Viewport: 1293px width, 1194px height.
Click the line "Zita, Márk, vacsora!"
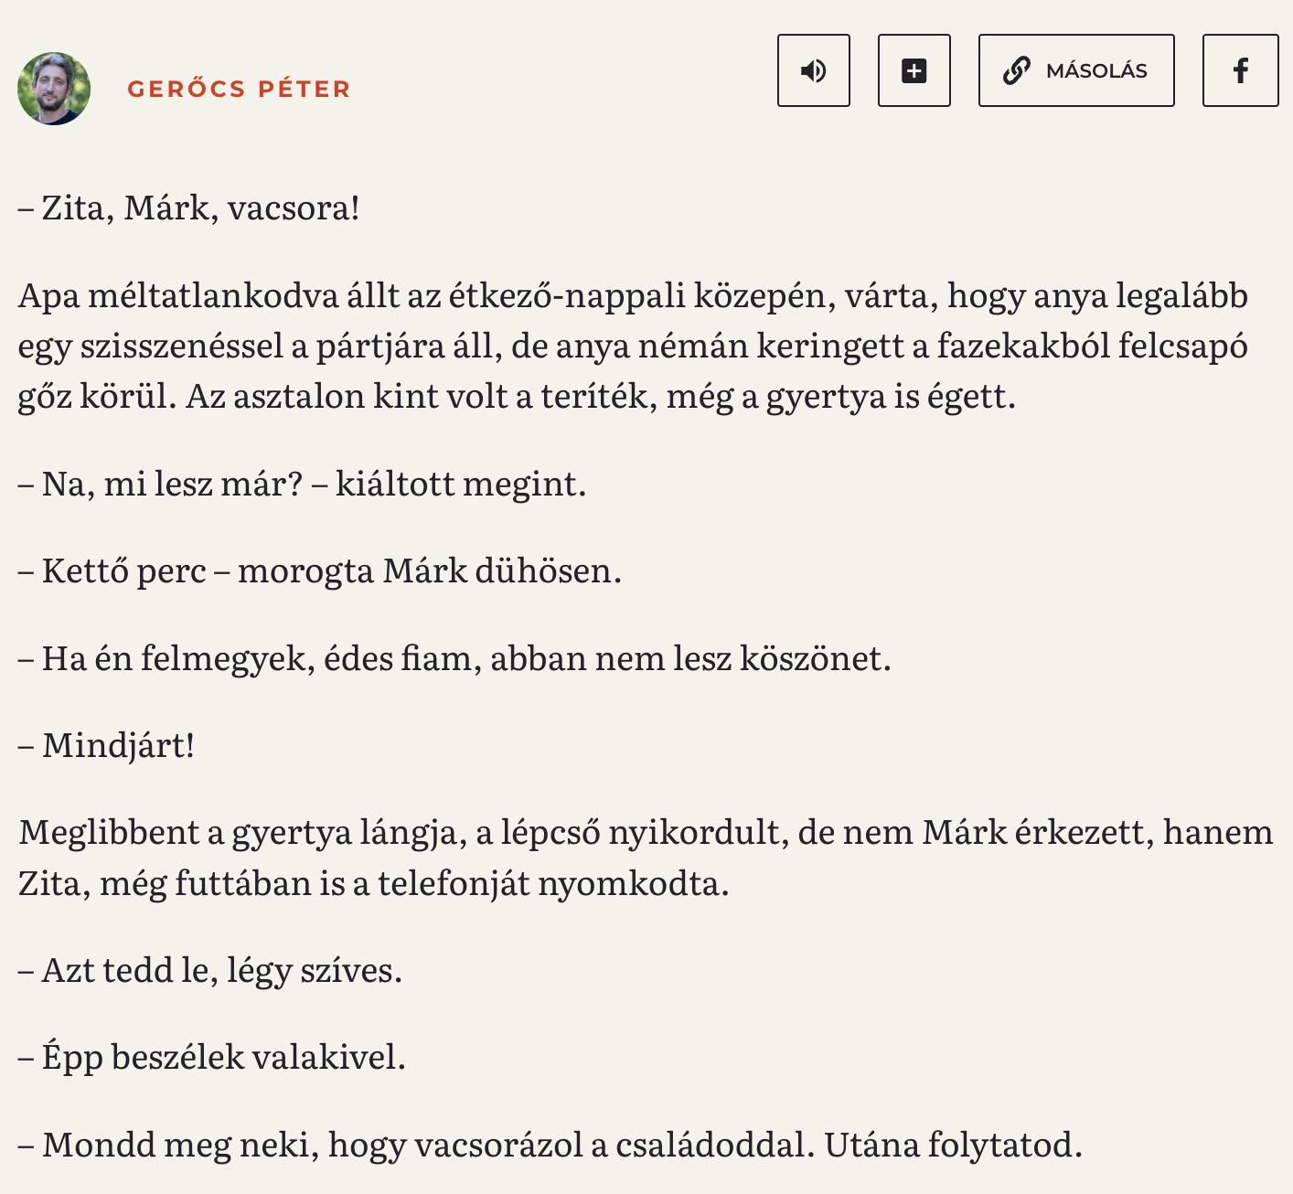pos(189,208)
